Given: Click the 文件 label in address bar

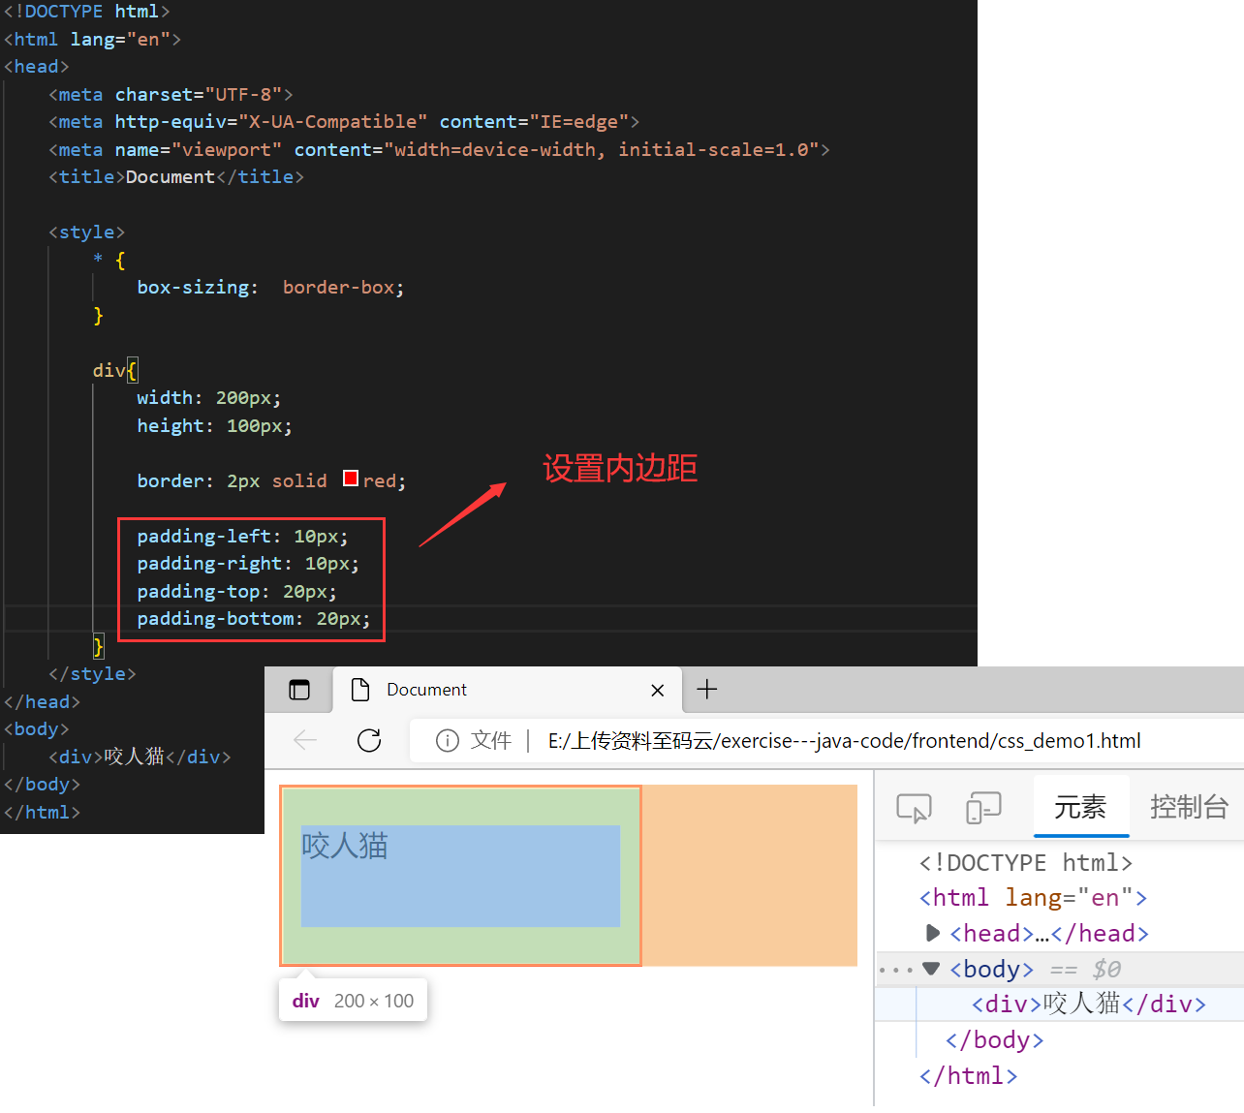Looking at the screenshot, I should (x=491, y=741).
